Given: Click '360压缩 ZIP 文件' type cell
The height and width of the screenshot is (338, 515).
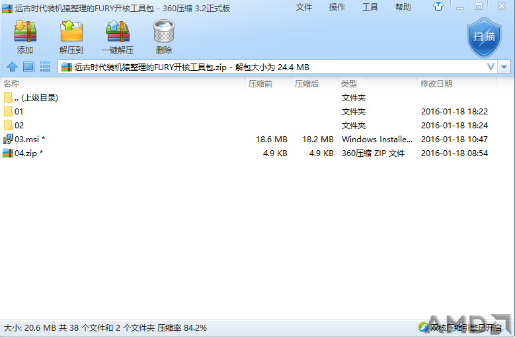Looking at the screenshot, I should [373, 153].
